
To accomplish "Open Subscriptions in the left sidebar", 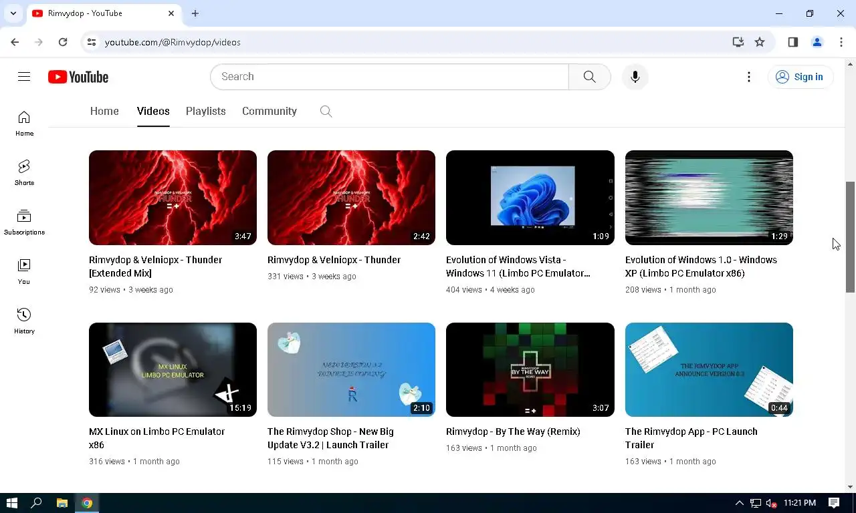I will click(24, 222).
